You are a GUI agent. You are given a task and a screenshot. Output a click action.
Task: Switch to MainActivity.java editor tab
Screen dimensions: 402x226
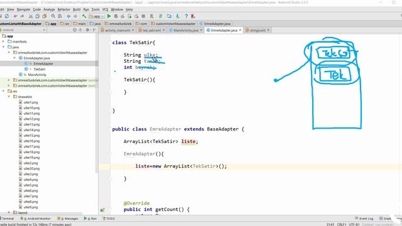click(186, 30)
